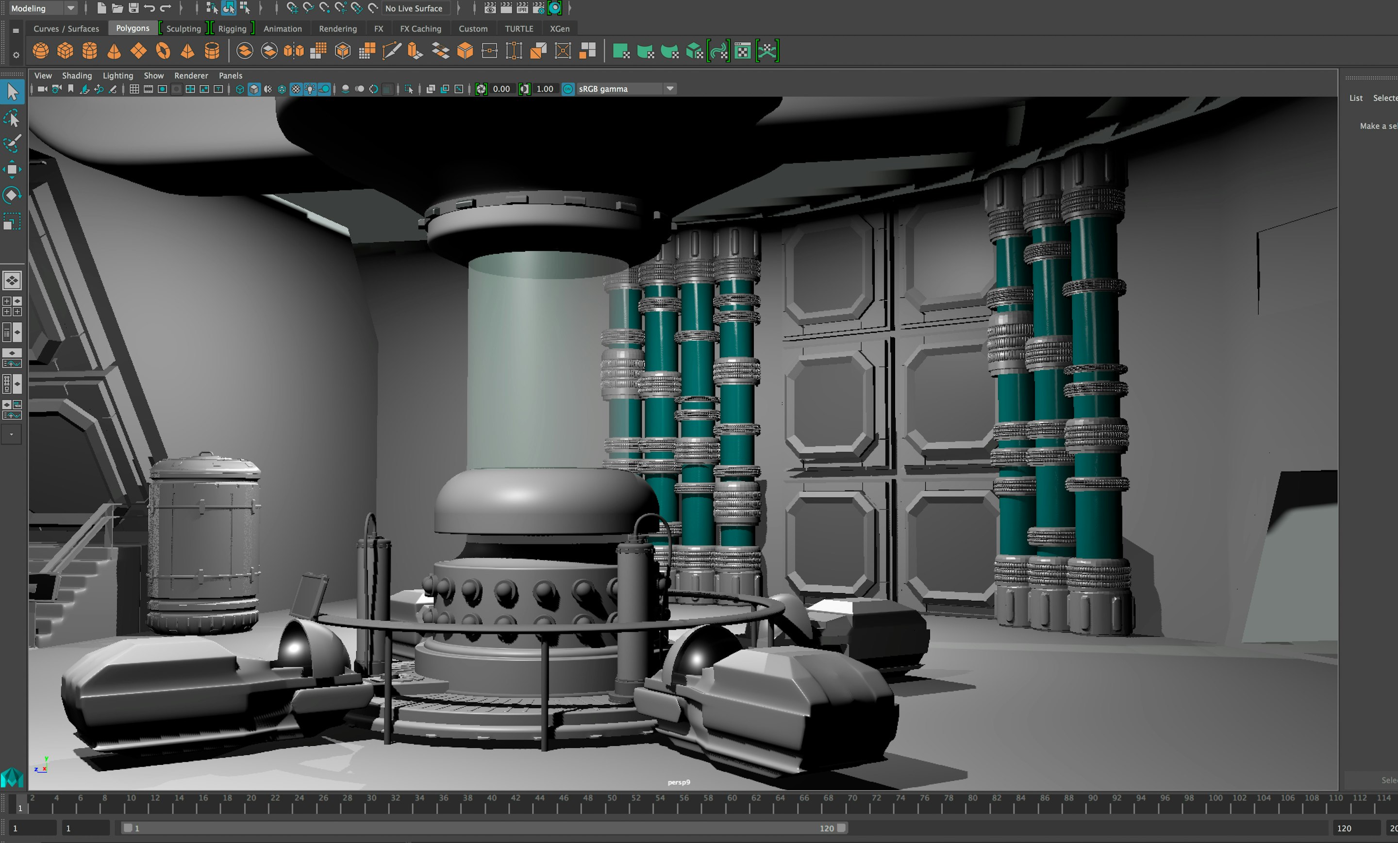
Task: Open the UV Editor checker icon
Action: pos(743,51)
